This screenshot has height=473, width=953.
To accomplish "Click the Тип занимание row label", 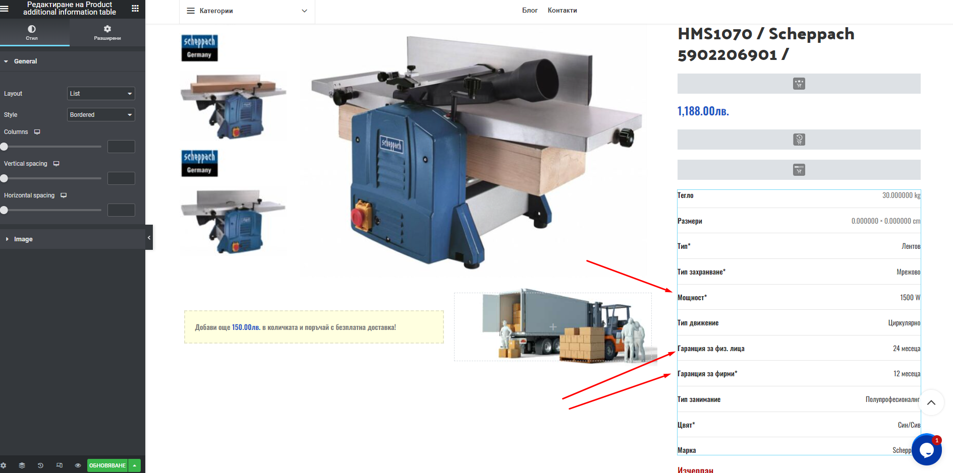I will (x=699, y=399).
